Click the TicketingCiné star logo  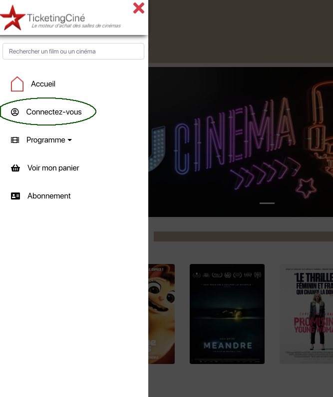pyautogui.click(x=12, y=17)
